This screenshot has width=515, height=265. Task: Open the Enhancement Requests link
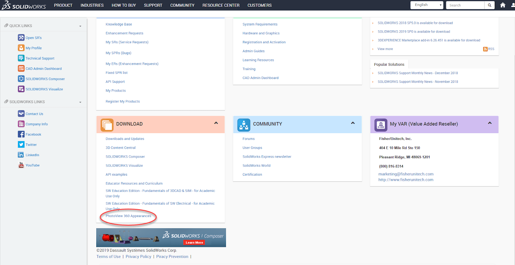[x=125, y=33]
